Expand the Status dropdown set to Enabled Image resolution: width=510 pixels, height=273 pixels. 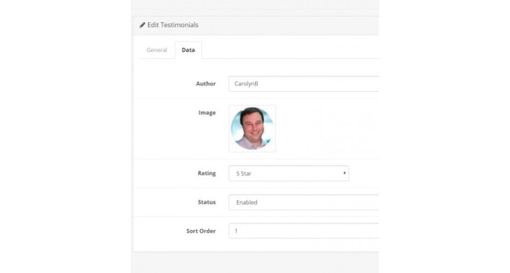(303, 202)
